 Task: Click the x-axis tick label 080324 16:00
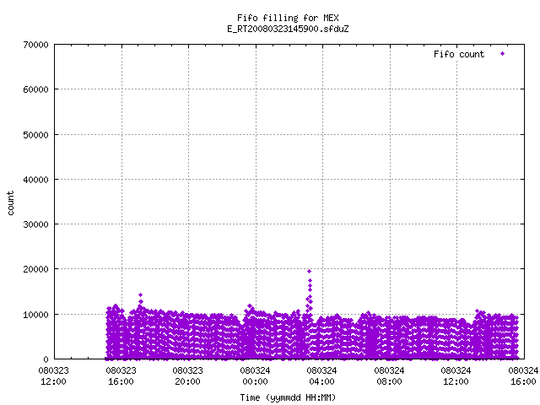[x=523, y=376]
